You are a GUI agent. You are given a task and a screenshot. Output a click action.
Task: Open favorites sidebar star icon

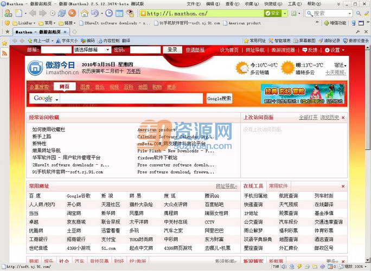point(4,43)
